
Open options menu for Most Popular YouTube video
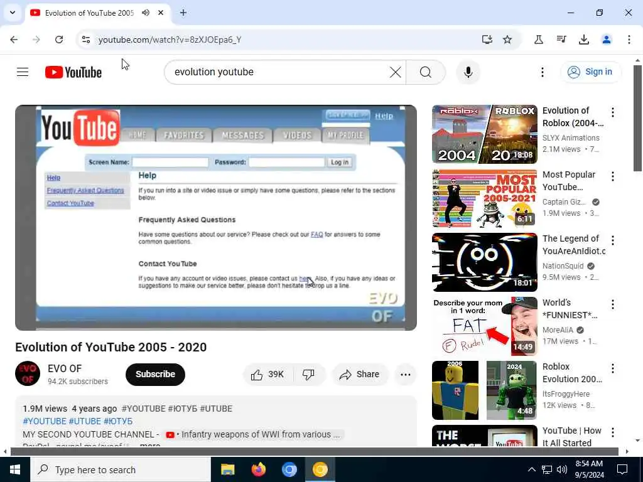[x=612, y=176]
